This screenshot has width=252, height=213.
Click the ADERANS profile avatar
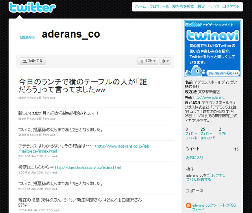27,38
